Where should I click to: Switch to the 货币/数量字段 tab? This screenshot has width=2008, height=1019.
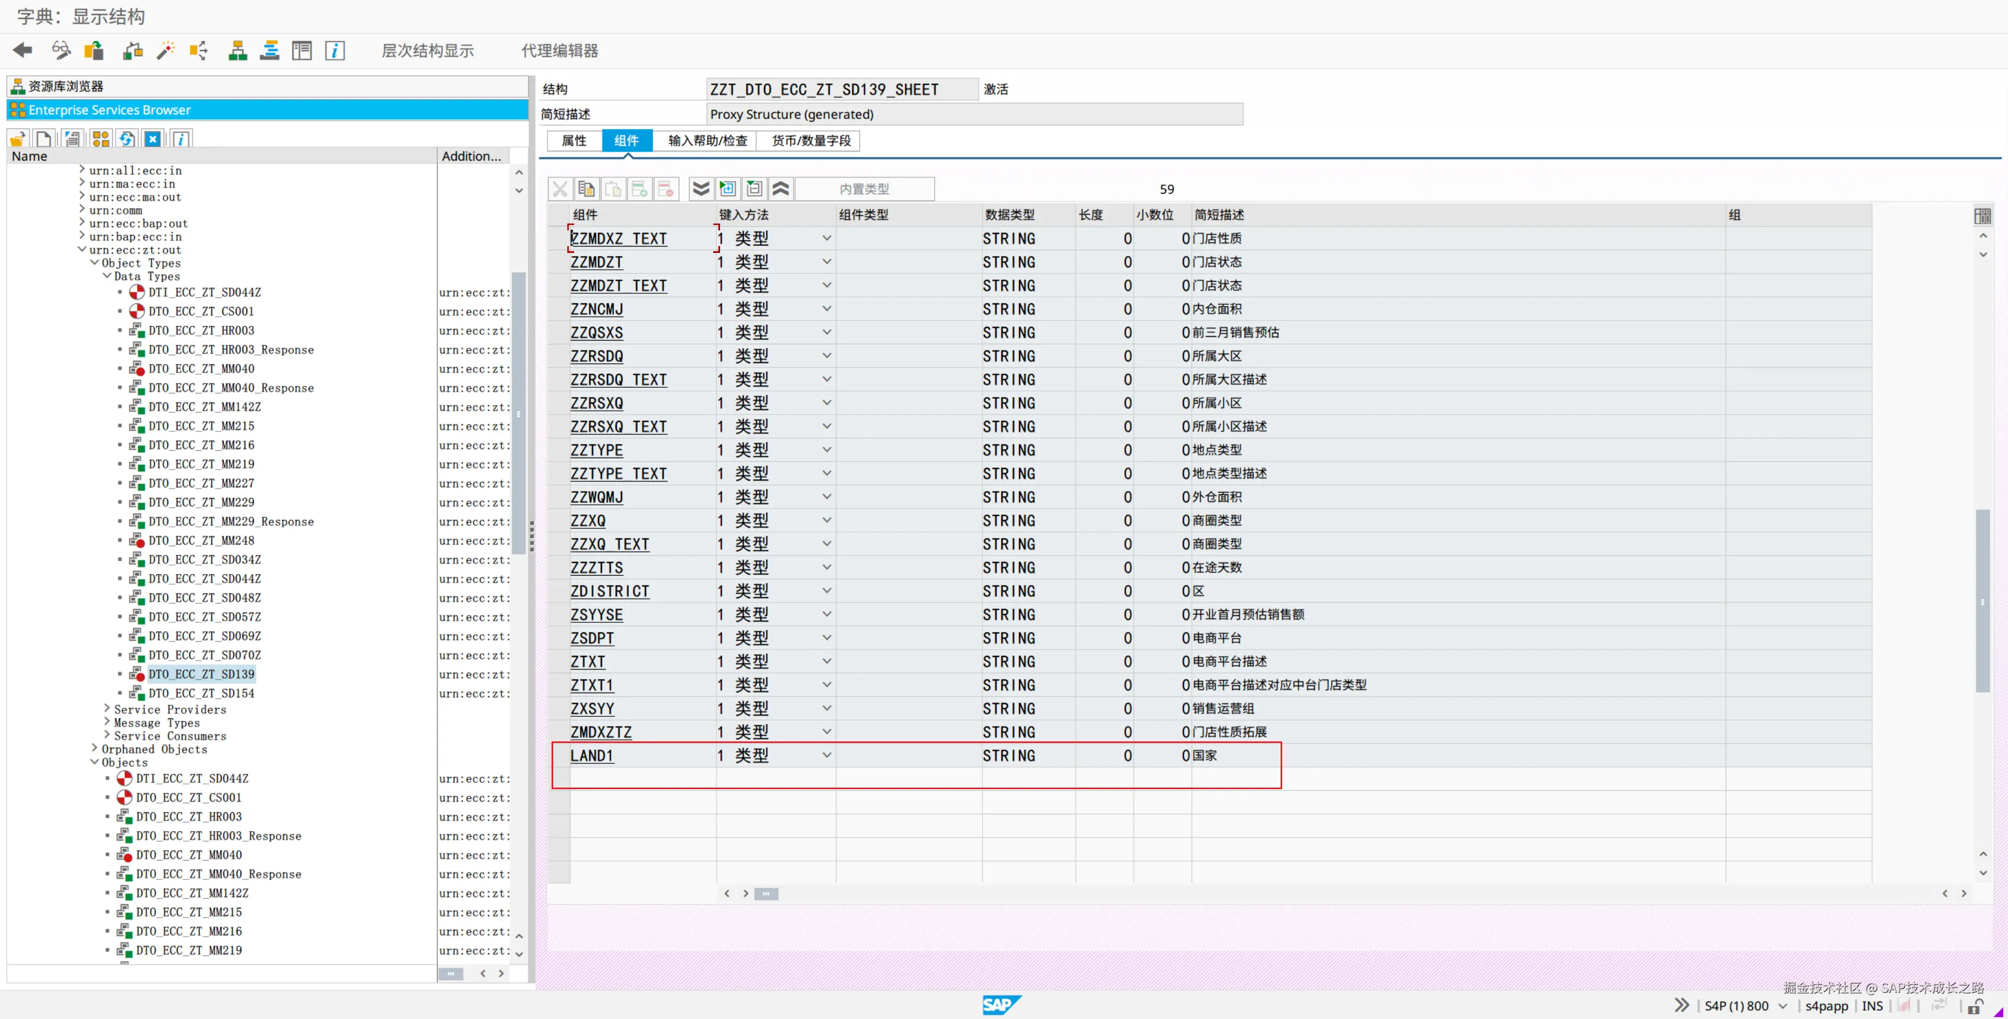pos(811,140)
